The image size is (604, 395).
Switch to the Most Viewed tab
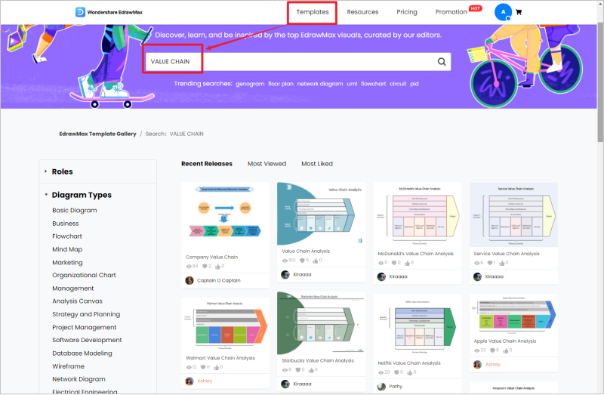pyautogui.click(x=267, y=164)
